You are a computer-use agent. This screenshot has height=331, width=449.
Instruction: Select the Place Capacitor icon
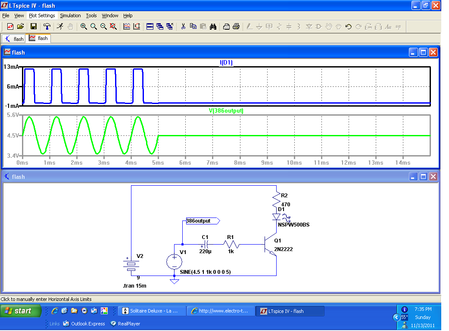point(289,27)
